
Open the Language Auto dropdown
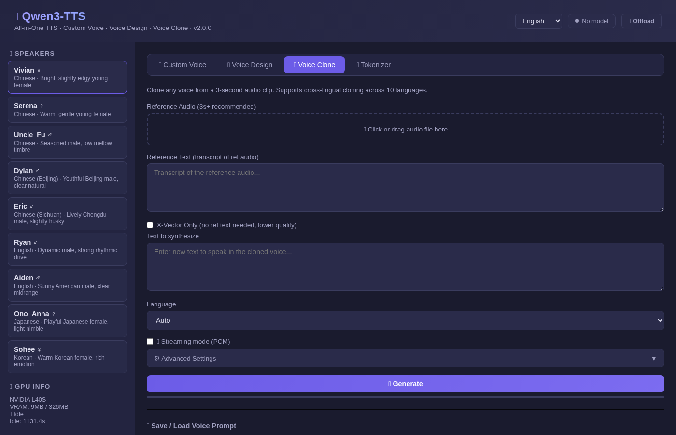406,320
